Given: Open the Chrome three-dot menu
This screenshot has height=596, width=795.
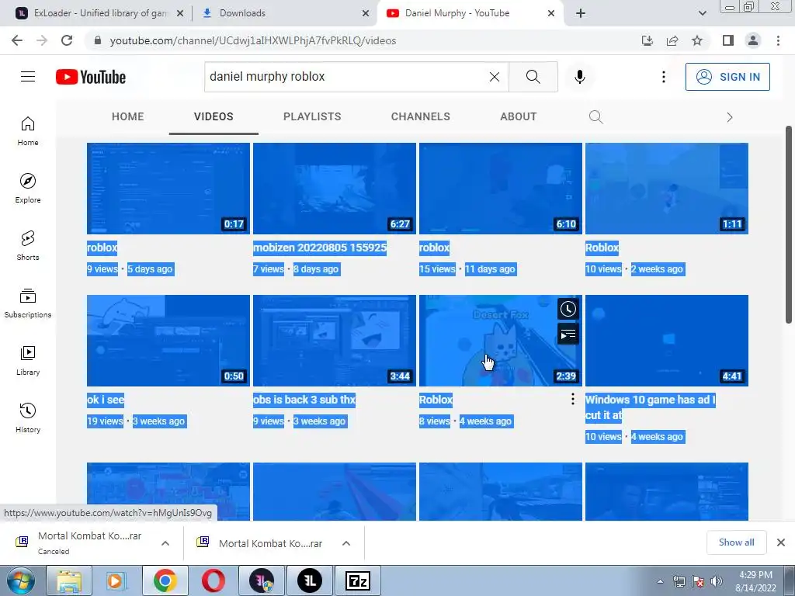Looking at the screenshot, I should 778,40.
